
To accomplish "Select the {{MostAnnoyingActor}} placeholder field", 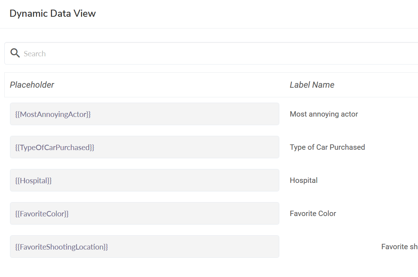I will click(144, 114).
